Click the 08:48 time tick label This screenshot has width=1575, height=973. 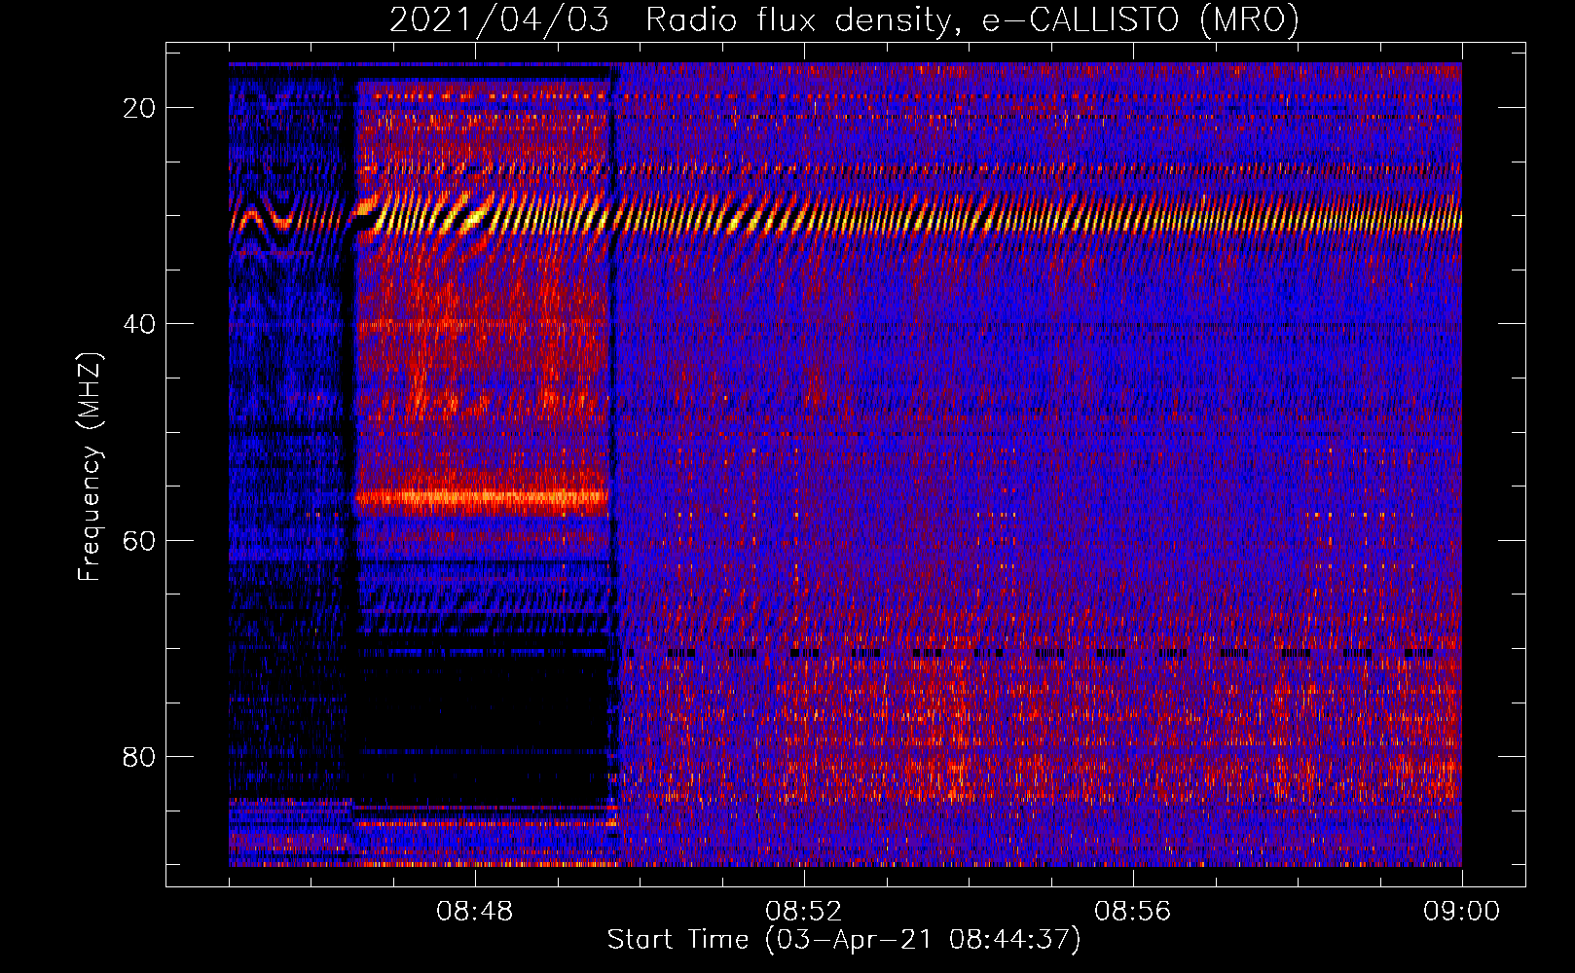475,912
